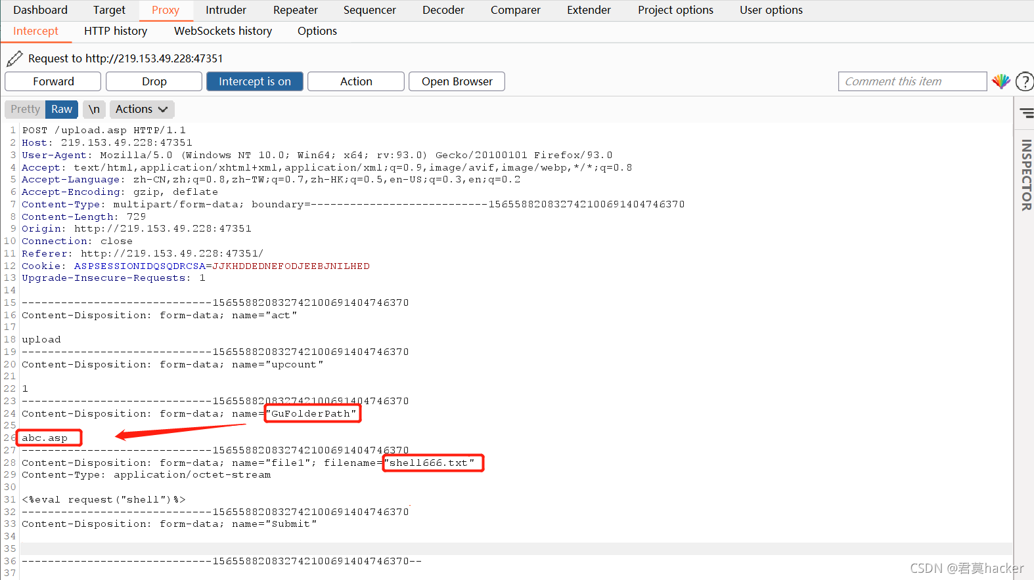Click the "upload" act value line
Screen dimensions: 1034x580
[41, 340]
